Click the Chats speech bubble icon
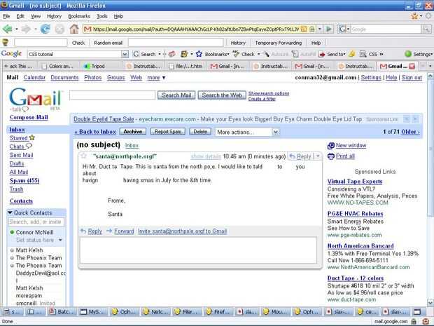The image size is (434, 326). tap(29, 146)
